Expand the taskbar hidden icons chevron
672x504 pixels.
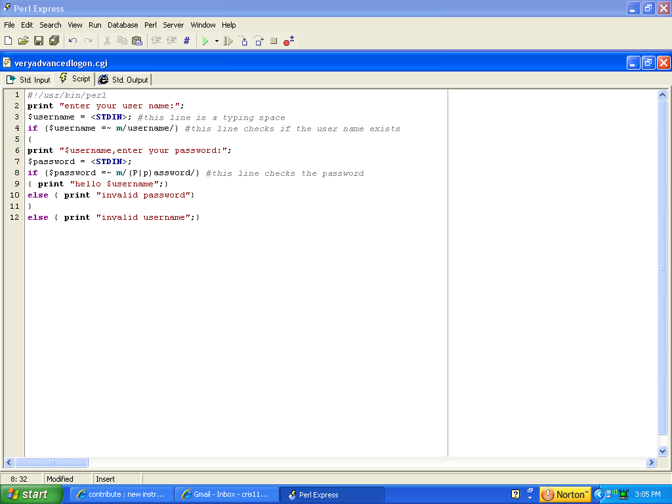(599, 494)
